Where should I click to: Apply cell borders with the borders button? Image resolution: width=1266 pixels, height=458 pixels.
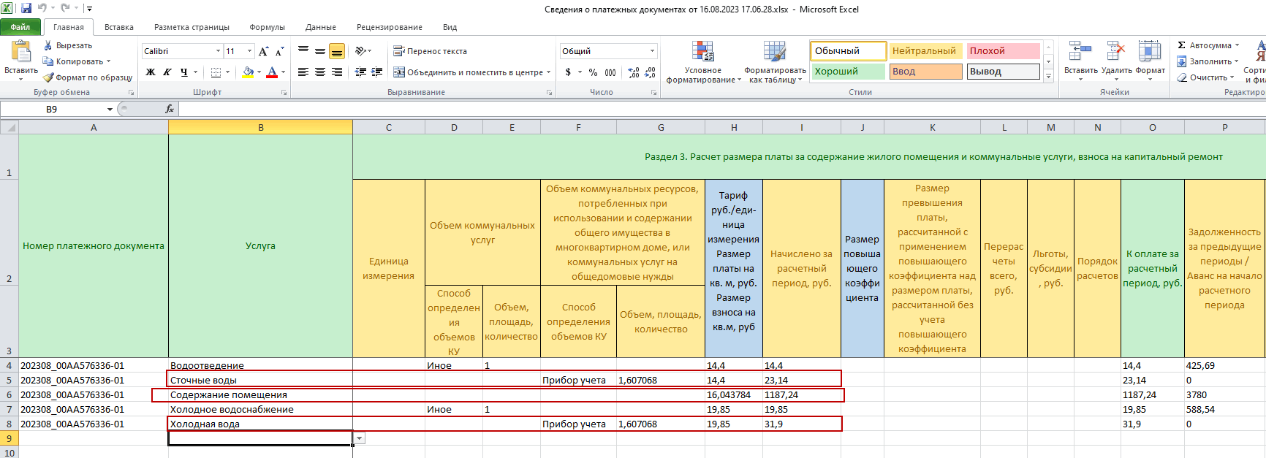216,72
